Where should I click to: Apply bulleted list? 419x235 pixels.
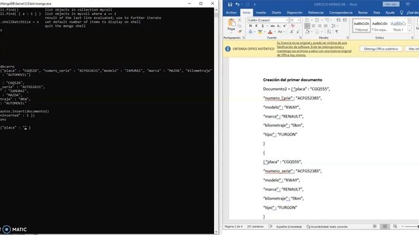307,20
